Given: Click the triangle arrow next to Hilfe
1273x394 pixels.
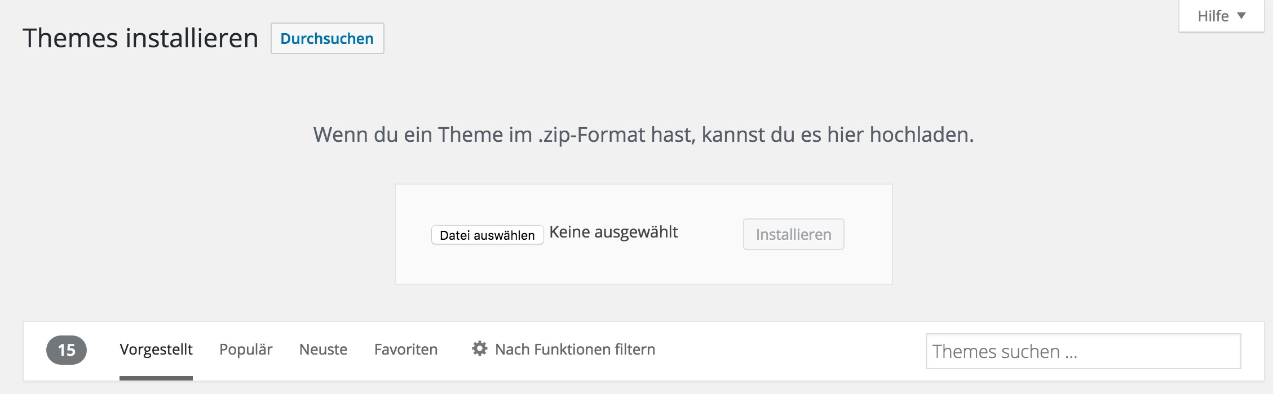Looking at the screenshot, I should (x=1241, y=16).
